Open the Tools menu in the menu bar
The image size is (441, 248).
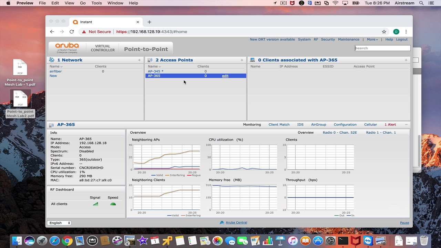(x=96, y=3)
